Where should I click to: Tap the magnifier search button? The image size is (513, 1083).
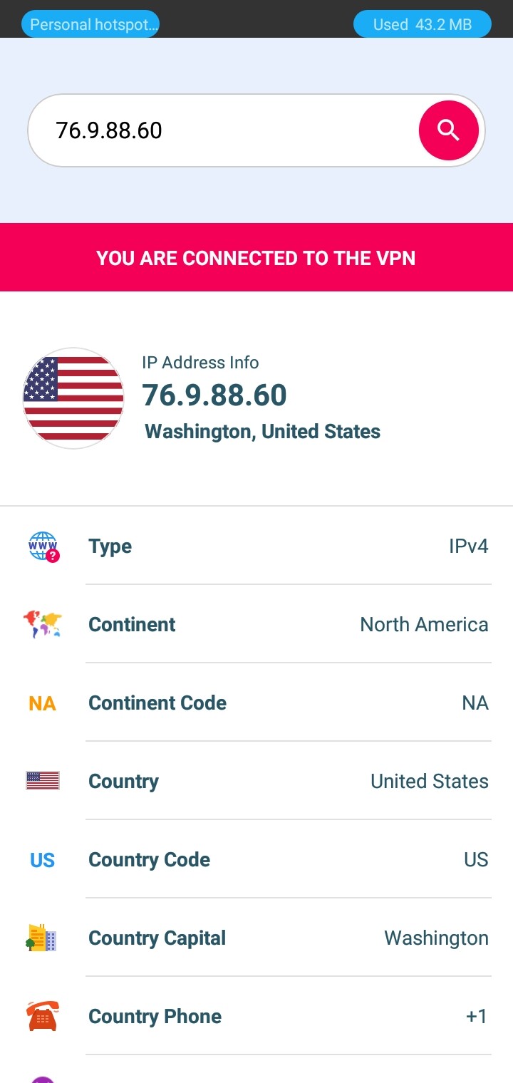click(448, 130)
